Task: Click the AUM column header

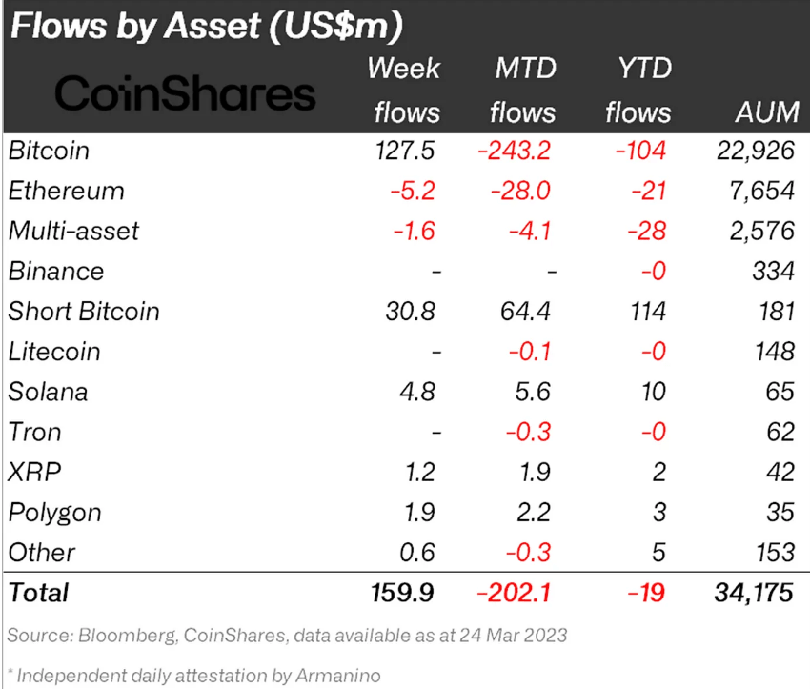Action: click(766, 112)
